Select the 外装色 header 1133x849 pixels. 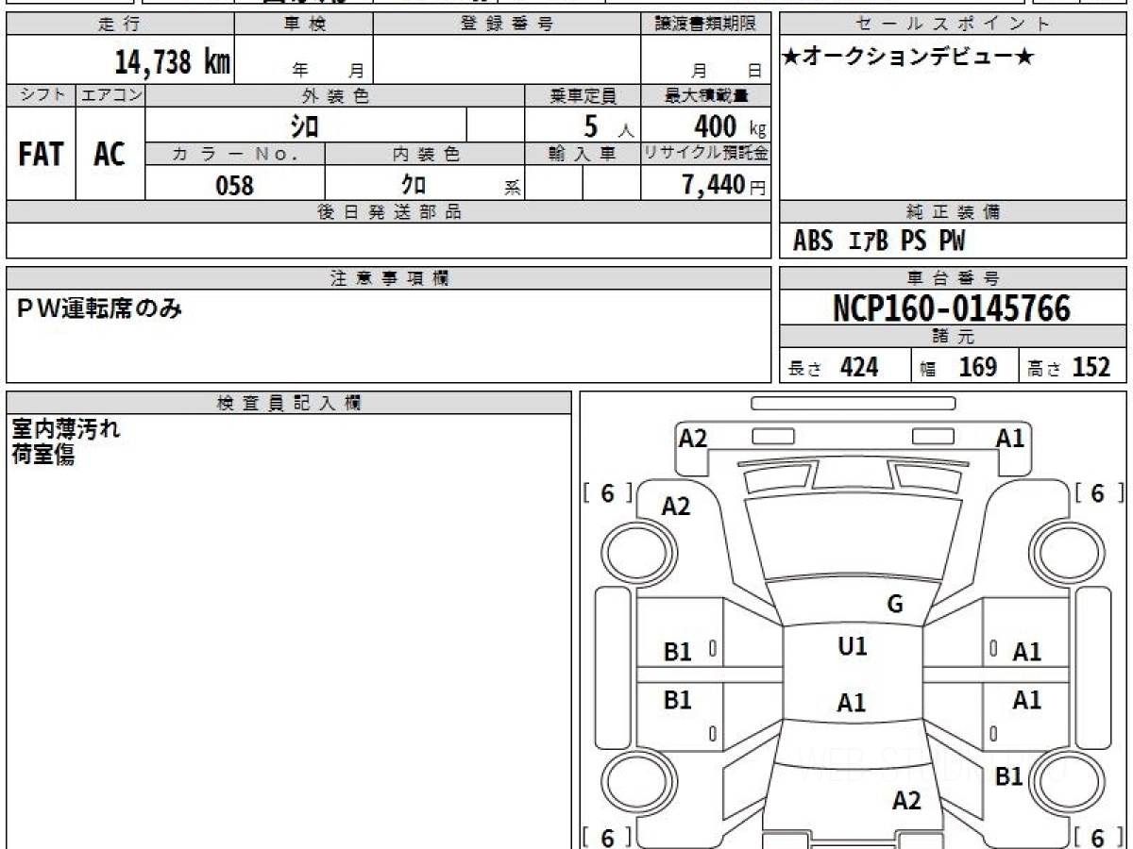pyautogui.click(x=335, y=95)
